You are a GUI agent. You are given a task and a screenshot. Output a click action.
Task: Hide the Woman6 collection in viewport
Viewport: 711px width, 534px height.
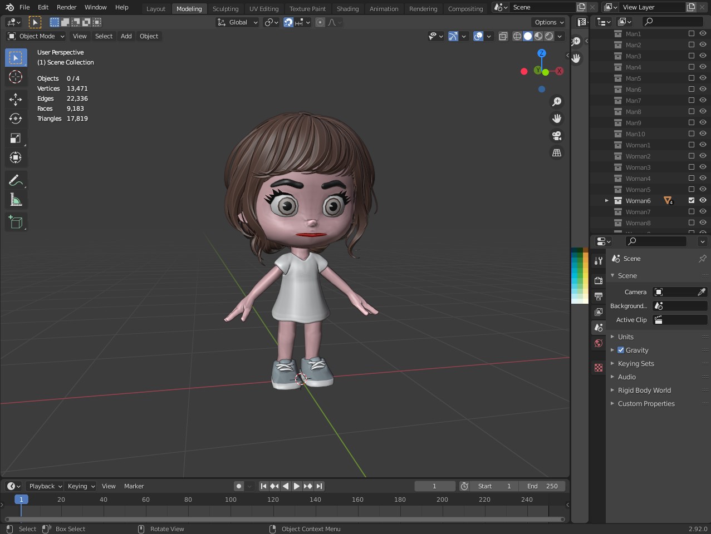[x=703, y=200]
